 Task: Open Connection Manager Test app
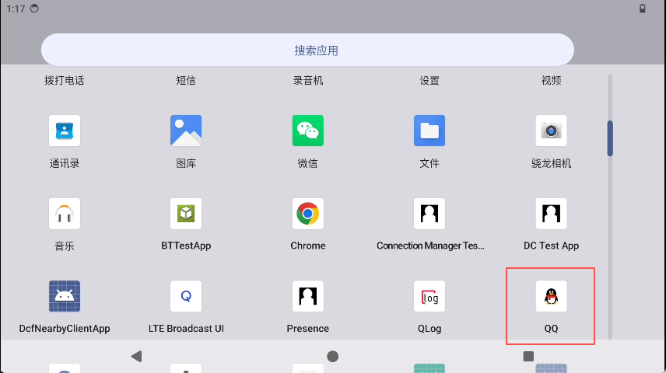pos(429,214)
